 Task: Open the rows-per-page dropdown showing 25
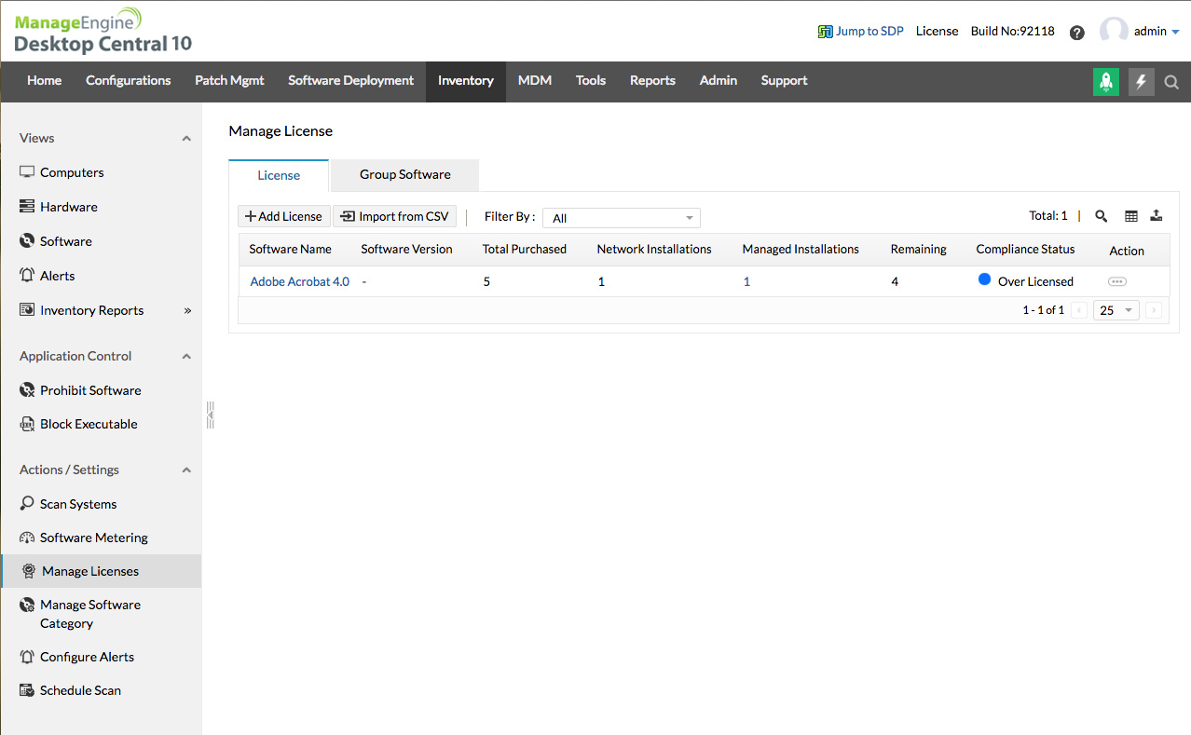click(x=1116, y=310)
